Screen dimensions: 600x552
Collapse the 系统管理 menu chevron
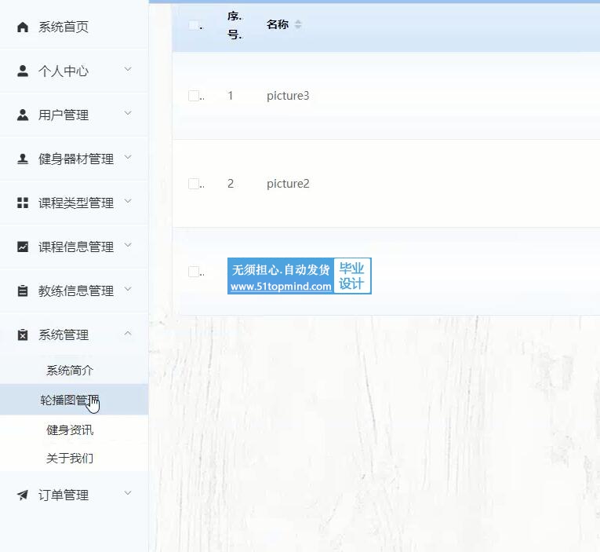tap(128, 333)
